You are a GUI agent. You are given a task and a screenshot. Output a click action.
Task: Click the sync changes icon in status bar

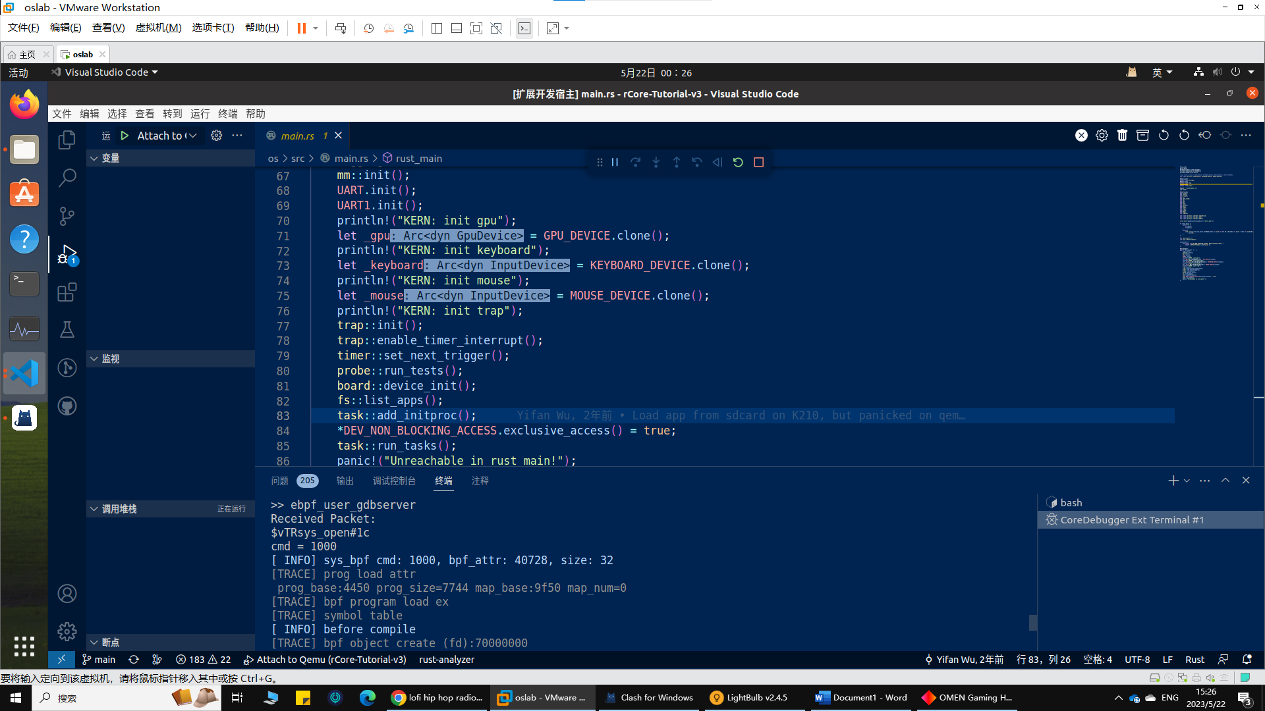pyautogui.click(x=134, y=660)
